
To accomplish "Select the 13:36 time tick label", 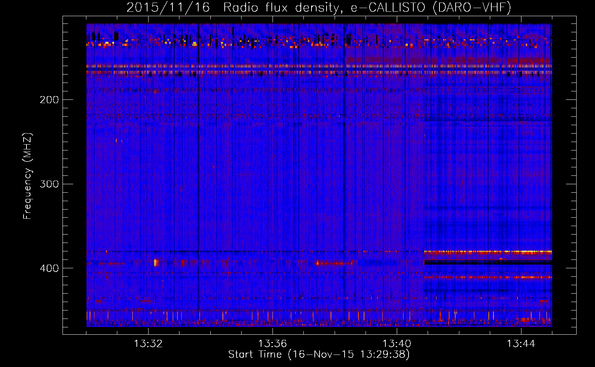I will (x=272, y=344).
